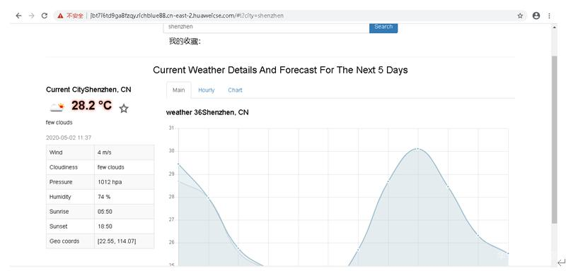Click the browser forward arrow
The height and width of the screenshot is (271, 566).
coord(31,16)
